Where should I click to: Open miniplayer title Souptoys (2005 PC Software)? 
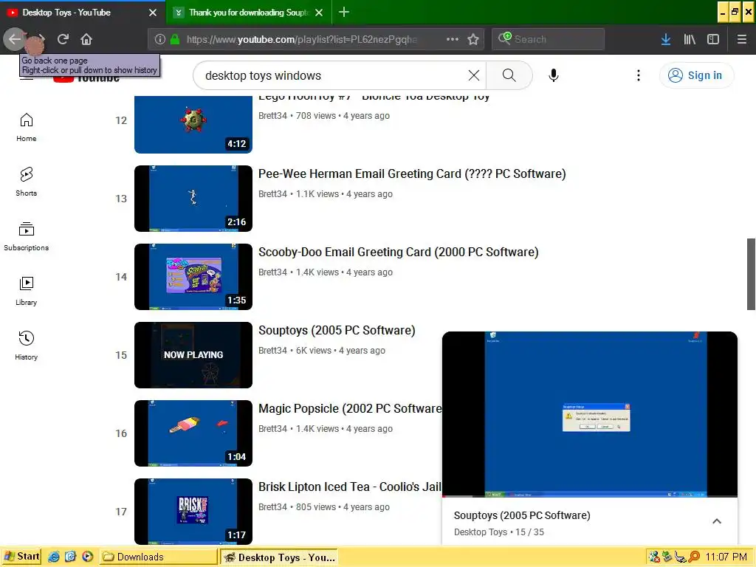click(522, 515)
